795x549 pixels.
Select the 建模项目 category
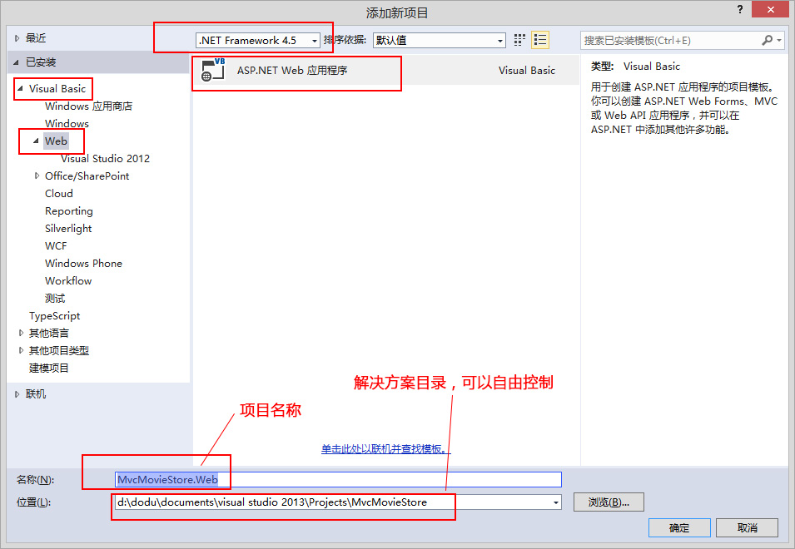pos(48,368)
